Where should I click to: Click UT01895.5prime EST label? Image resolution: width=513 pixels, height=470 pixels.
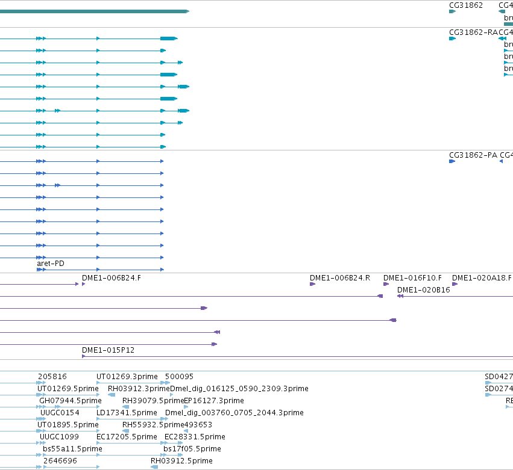[x=68, y=425]
